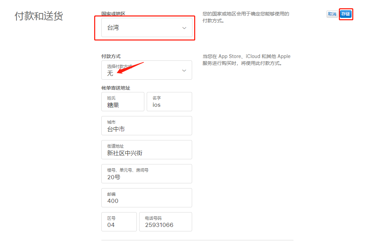Edit the 电话号码 field containing 25931066
Image resolution: width=366 pixels, height=241 pixels.
click(166, 222)
